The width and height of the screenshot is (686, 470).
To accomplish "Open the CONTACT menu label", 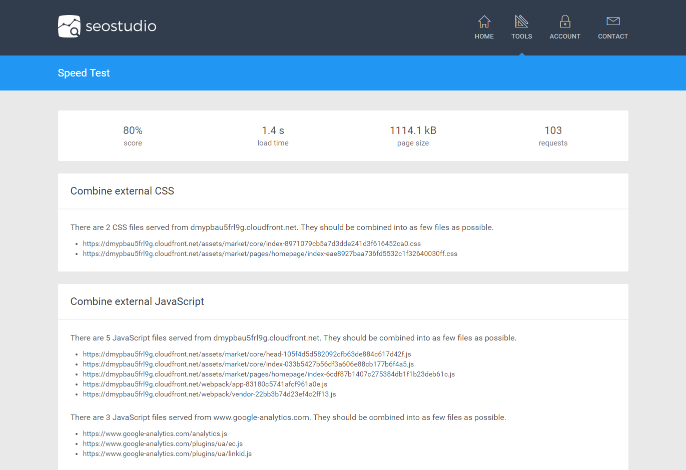I will 613,36.
